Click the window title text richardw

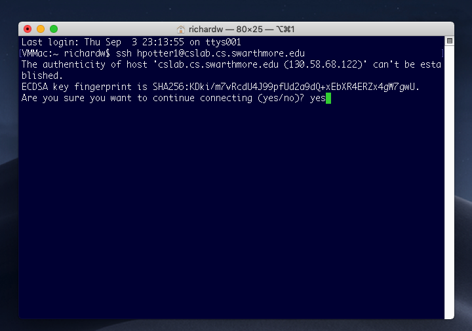click(x=206, y=30)
